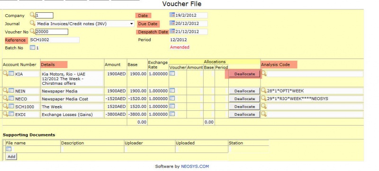Screen dimensions: 379x171
Task: Click the Voucher No search magnifier icon
Action: [32, 31]
